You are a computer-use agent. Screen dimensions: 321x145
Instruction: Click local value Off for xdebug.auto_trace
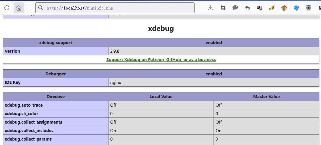[113, 105]
